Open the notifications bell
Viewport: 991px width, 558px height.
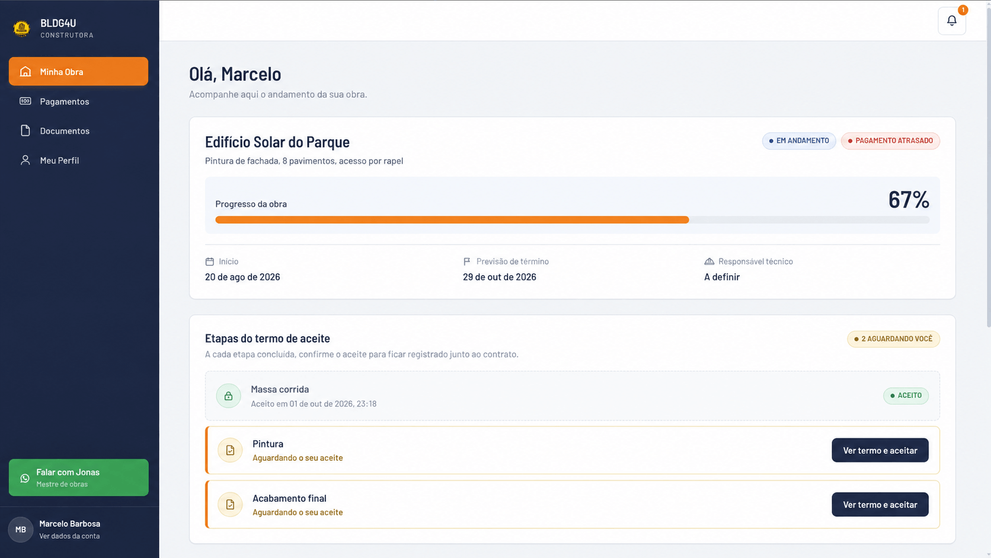[952, 21]
